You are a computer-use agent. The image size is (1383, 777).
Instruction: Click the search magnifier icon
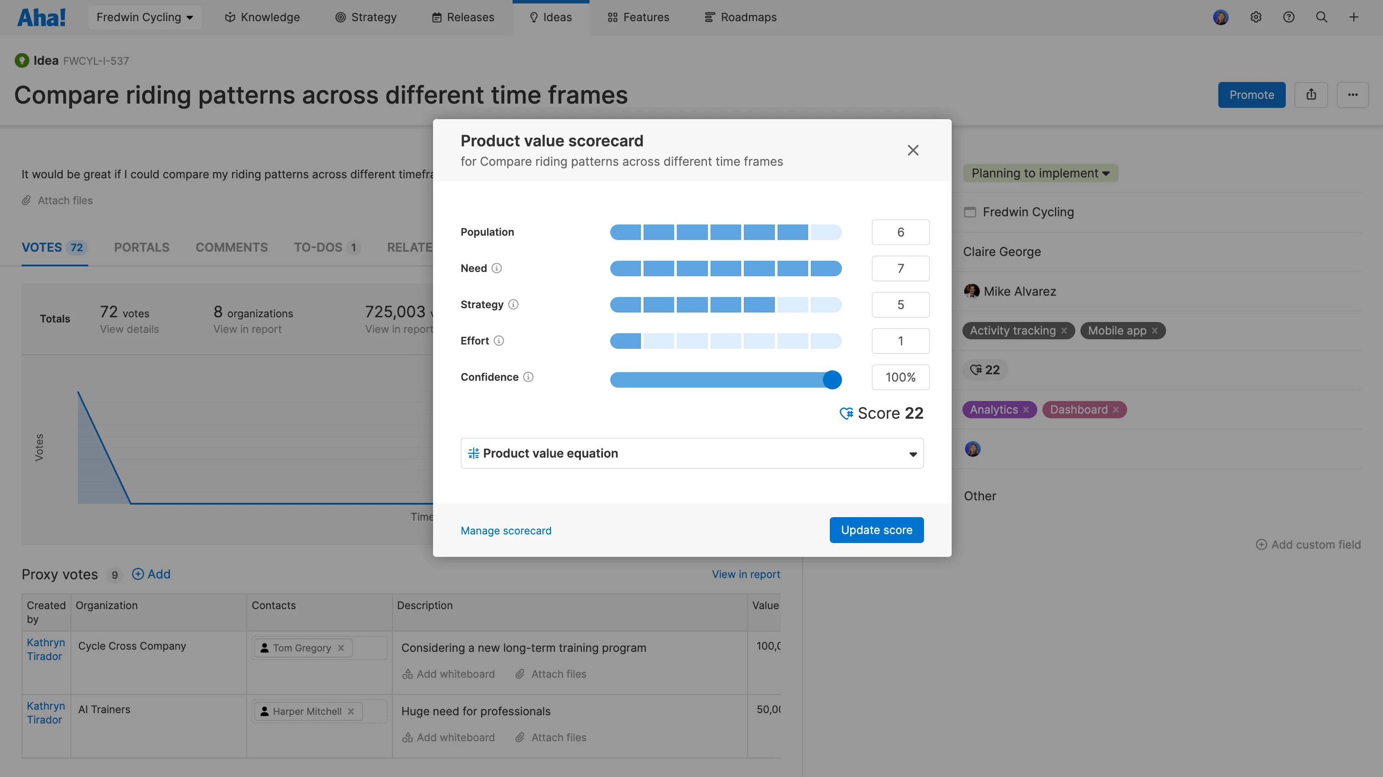tap(1321, 17)
